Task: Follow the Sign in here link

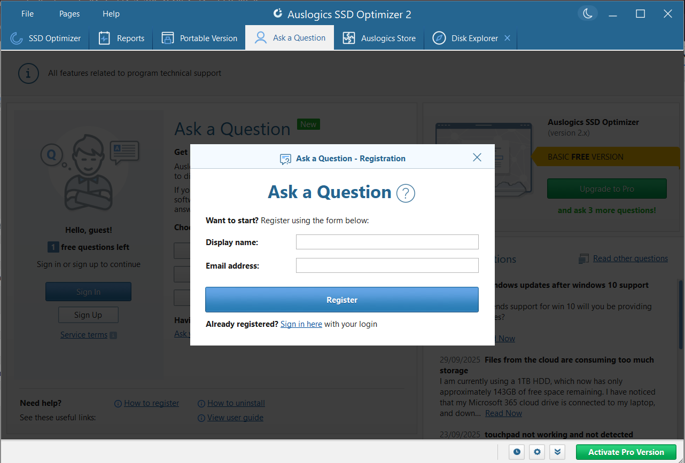Action: 301,324
